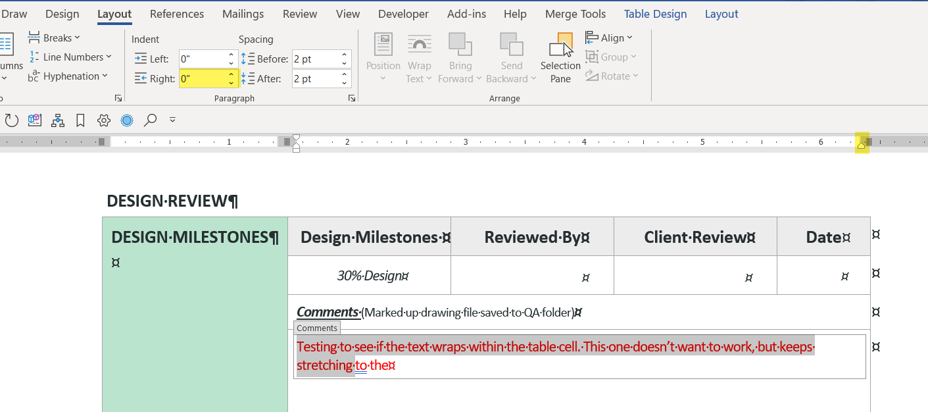Open the Breaks dropdown

click(x=54, y=38)
